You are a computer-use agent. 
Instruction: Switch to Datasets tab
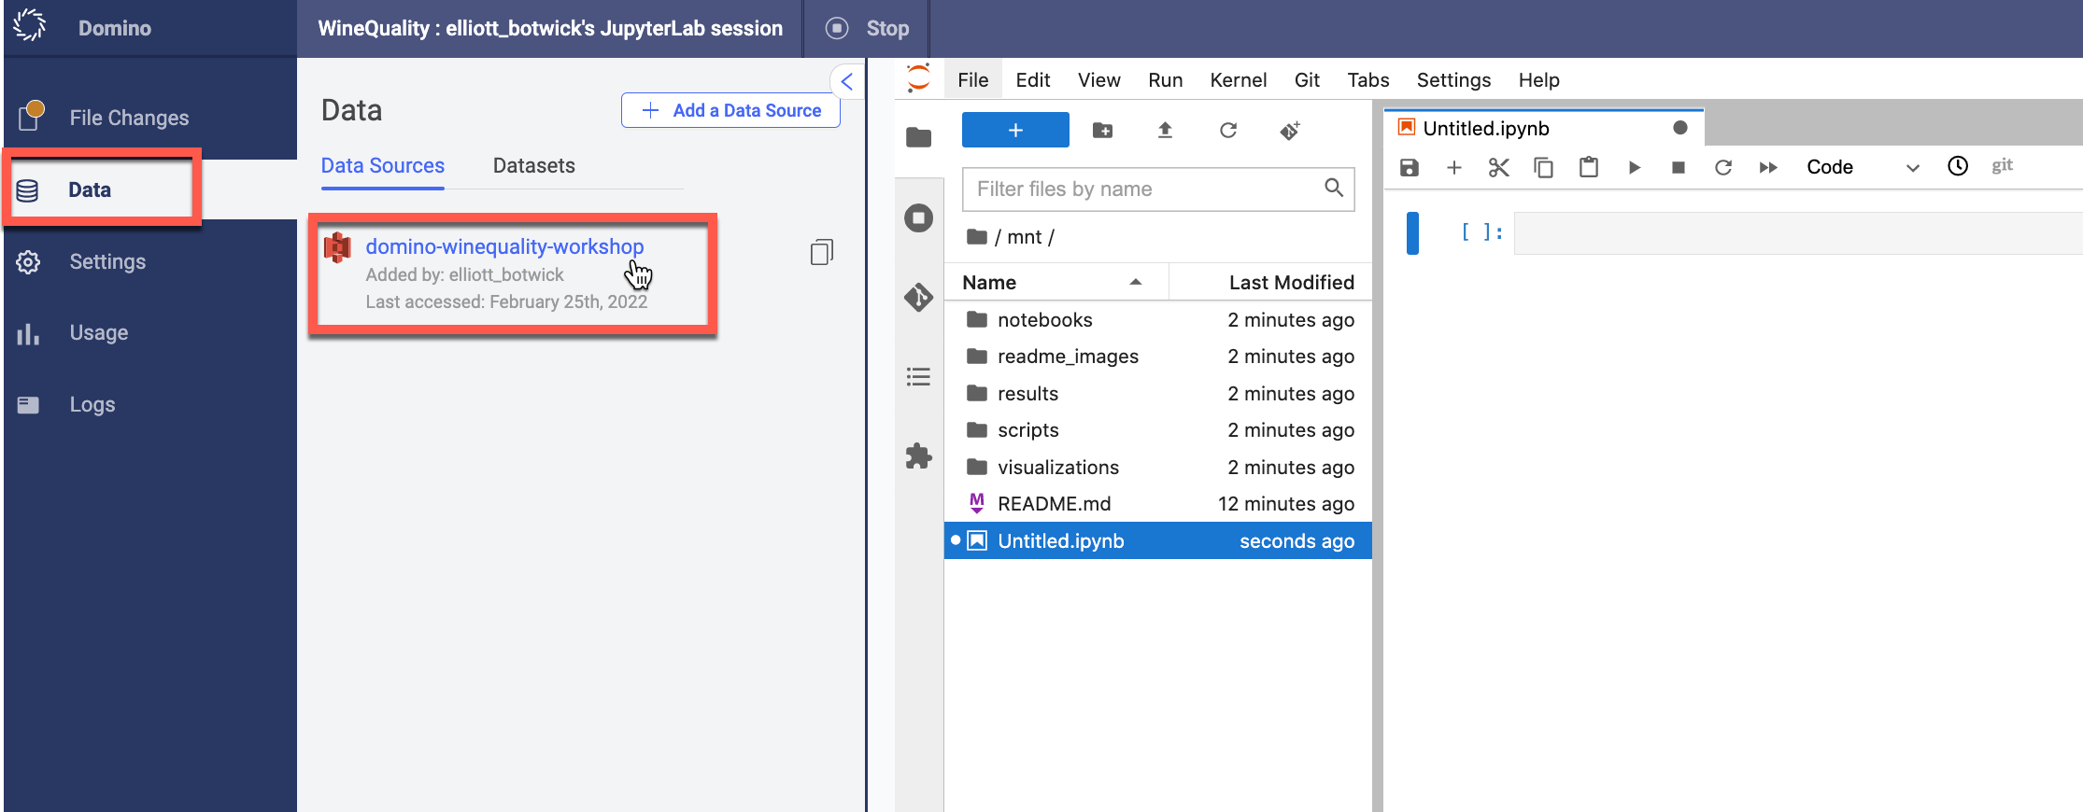pos(534,166)
